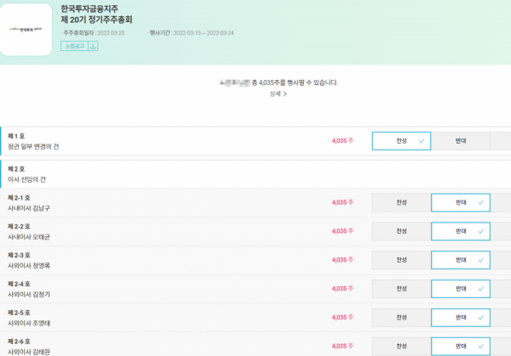
Task: Select 찬성 for 제2-6호 사외이사 김태원
Action: (x=401, y=347)
